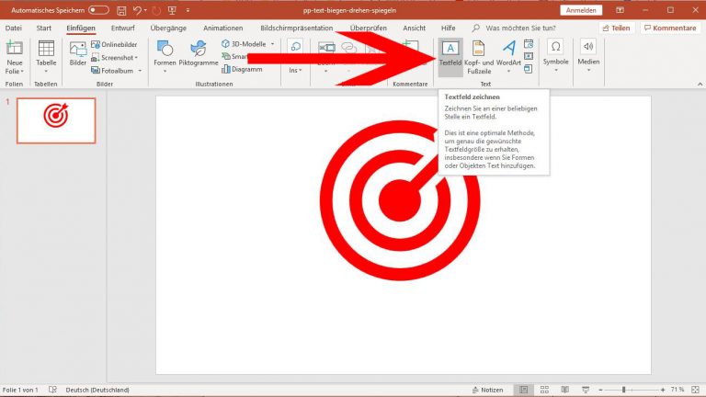
Task: Click the Kopf- und Fußzeile button
Action: (478, 55)
